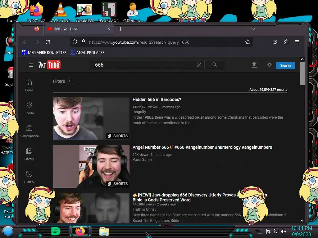This screenshot has width=318, height=238.
Task: Go back one page in Firefox
Action: 25,42
